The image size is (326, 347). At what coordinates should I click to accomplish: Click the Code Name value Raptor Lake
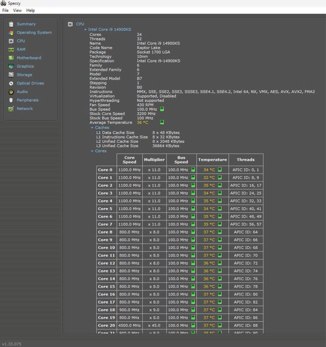coord(148,48)
